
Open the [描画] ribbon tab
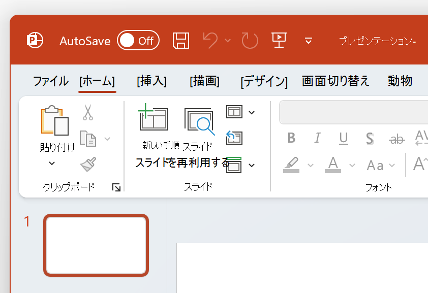click(x=205, y=81)
